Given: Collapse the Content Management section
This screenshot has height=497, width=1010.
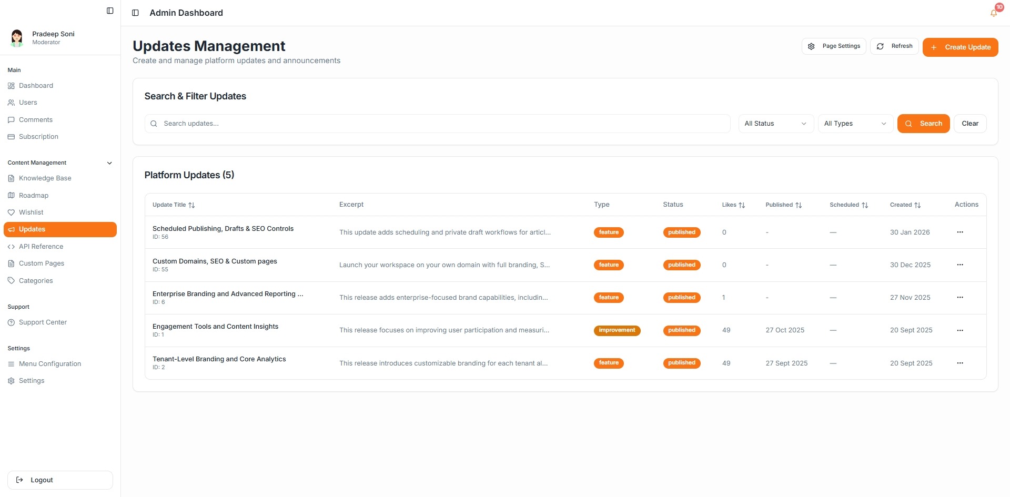Looking at the screenshot, I should [109, 163].
